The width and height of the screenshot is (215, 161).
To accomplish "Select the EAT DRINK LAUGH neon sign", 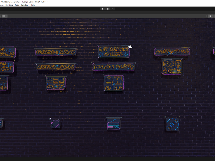I will [x=113, y=52].
